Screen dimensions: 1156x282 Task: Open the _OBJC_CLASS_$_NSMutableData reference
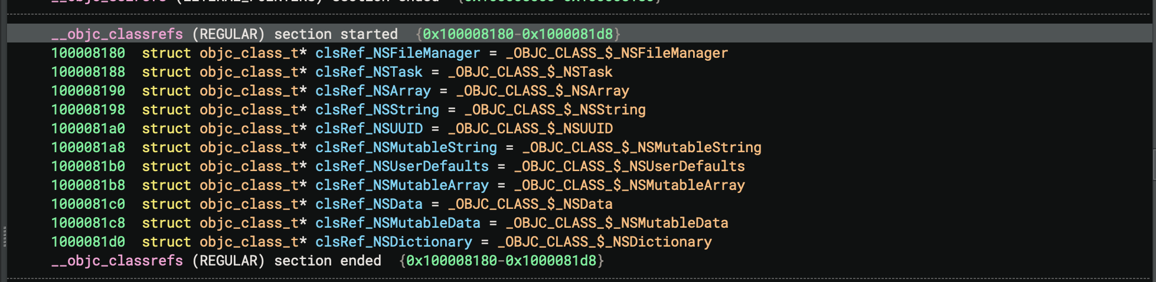click(617, 223)
